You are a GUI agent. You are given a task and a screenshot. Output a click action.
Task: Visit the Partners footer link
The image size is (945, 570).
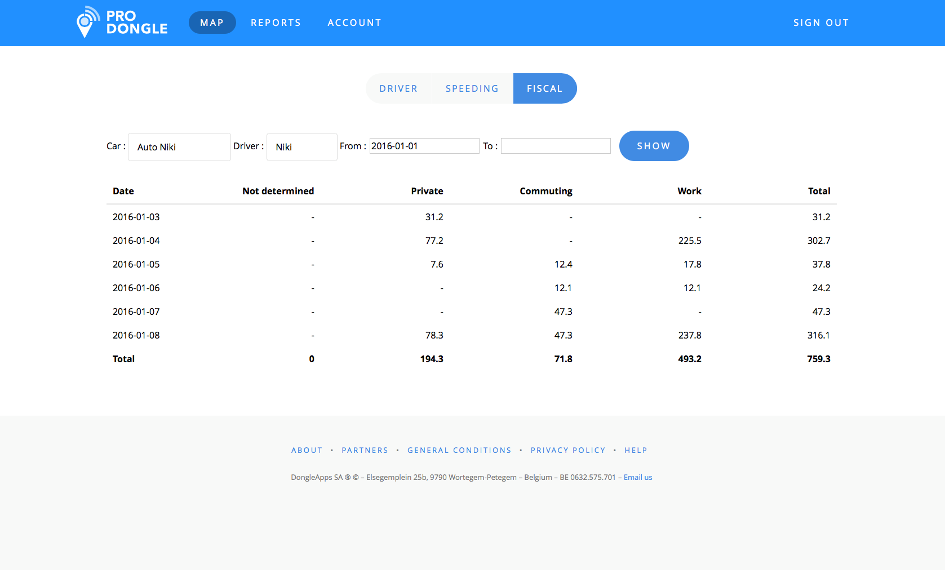point(365,450)
